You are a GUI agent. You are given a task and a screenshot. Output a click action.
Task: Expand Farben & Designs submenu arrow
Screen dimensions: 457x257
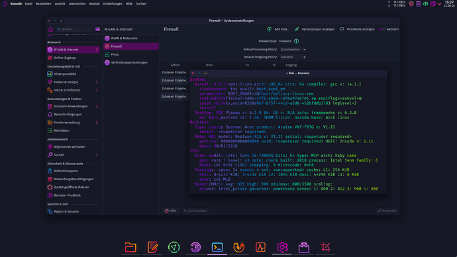pyautogui.click(x=97, y=82)
